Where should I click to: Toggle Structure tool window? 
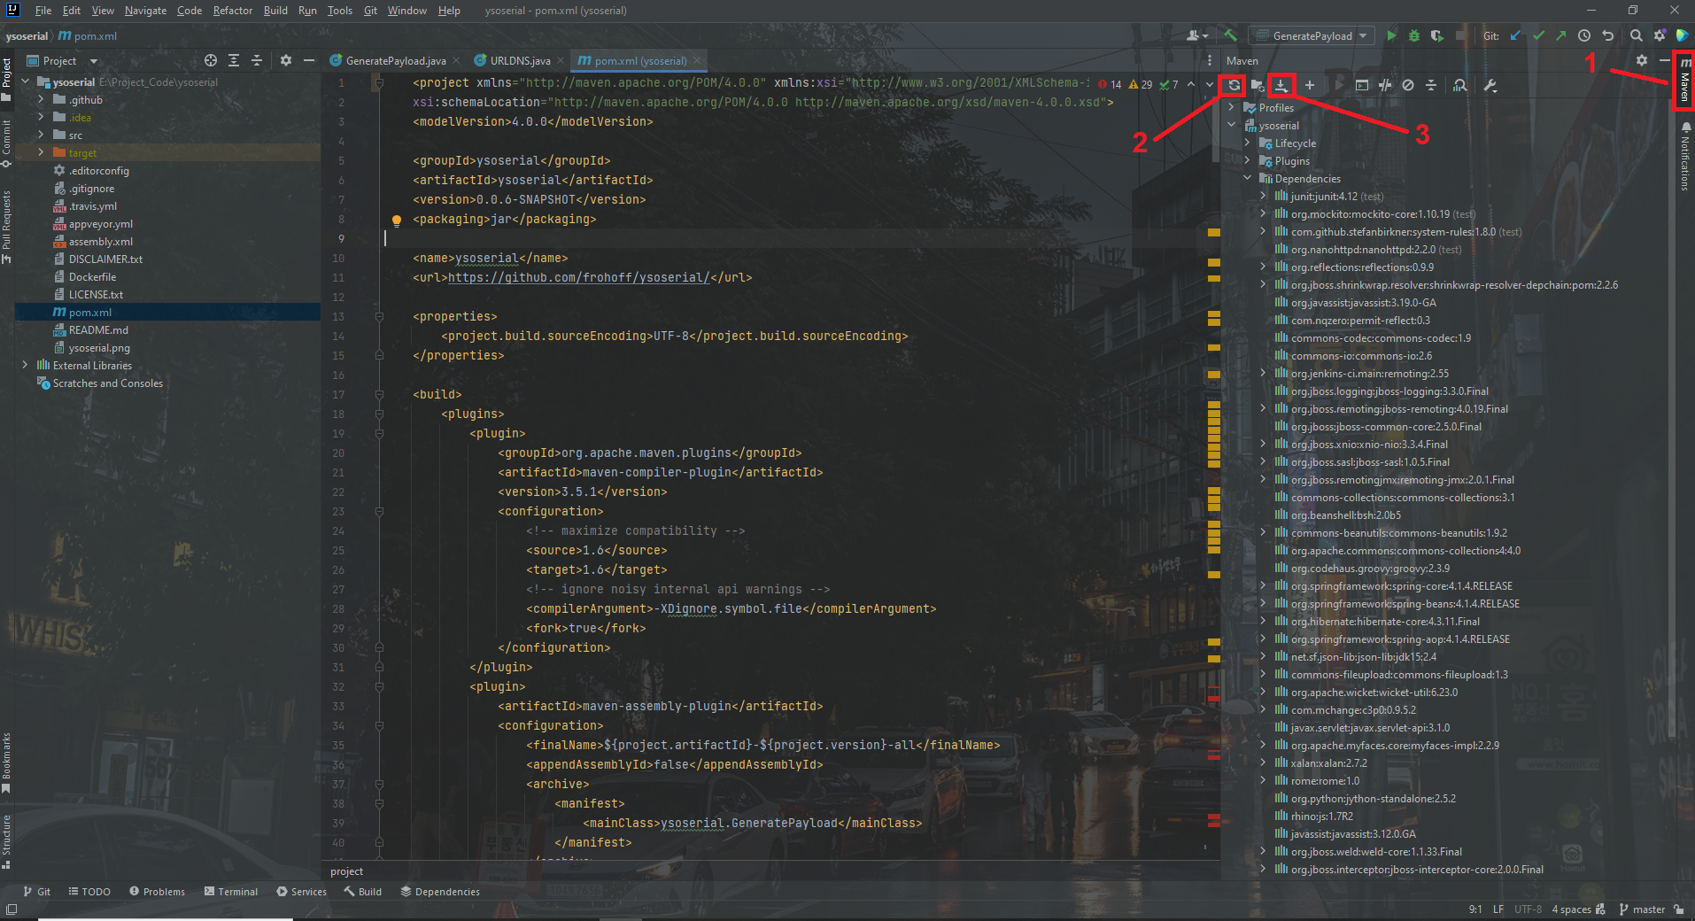tap(6, 841)
